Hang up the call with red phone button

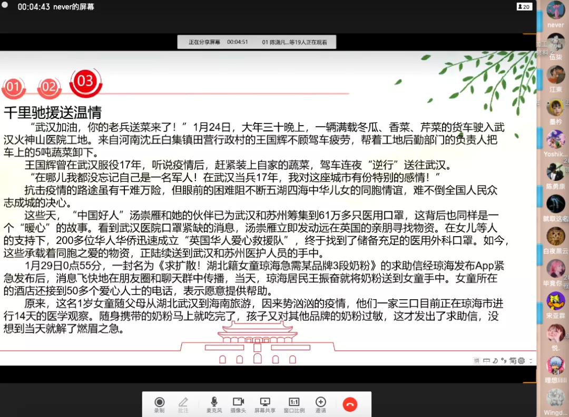[x=350, y=404]
